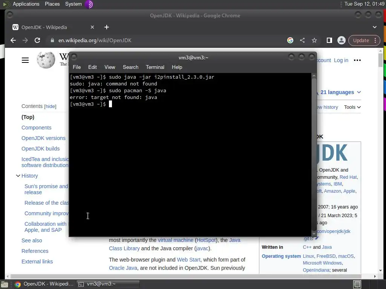Click the purple Tor browser panel icon
Viewport: 386px width, 289px height.
click(x=89, y=4)
